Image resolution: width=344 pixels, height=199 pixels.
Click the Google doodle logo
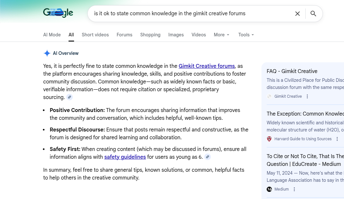click(58, 13)
